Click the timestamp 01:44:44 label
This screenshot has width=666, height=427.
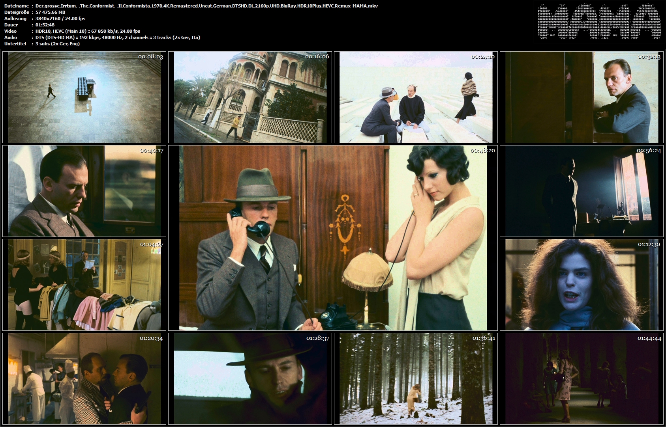click(649, 338)
